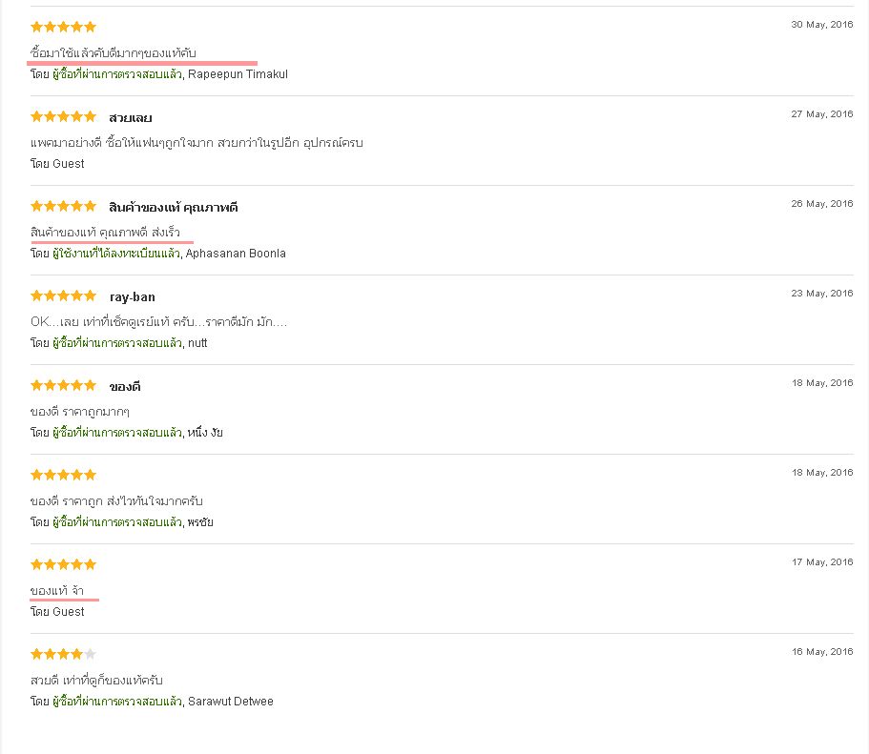Click the review text starting with OK...เลย
The height and width of the screenshot is (754, 869).
click(158, 322)
